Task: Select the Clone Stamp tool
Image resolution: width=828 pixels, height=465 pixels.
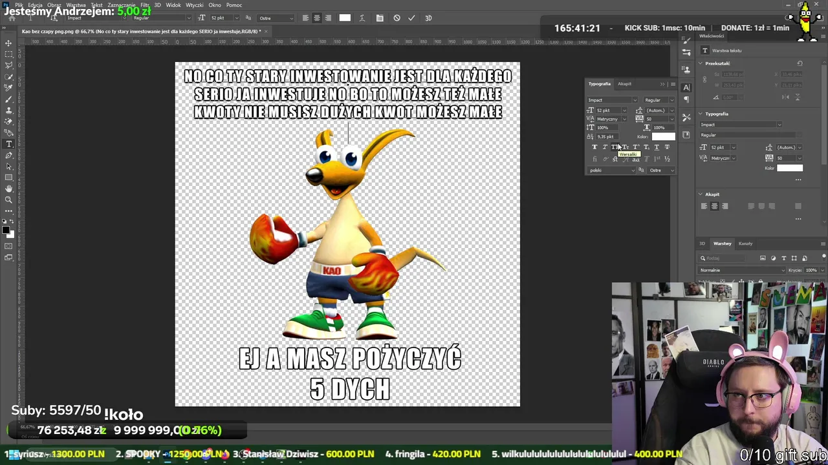Action: pos(8,110)
